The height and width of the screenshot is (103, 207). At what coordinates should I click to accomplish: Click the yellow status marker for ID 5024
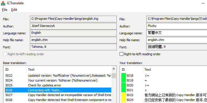tap(124, 100)
